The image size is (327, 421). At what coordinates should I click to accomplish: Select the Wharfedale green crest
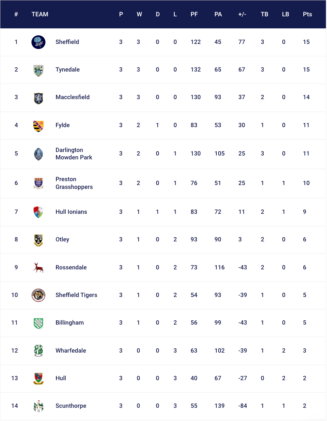point(38,351)
